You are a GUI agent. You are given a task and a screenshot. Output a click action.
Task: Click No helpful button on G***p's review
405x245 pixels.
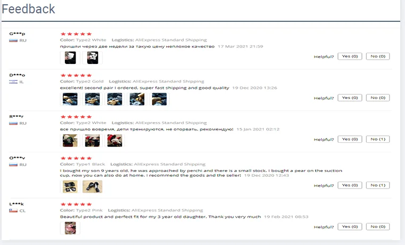coord(377,56)
